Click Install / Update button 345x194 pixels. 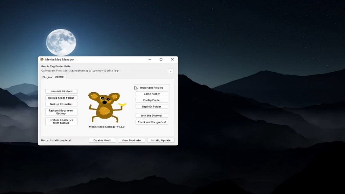pos(161,140)
